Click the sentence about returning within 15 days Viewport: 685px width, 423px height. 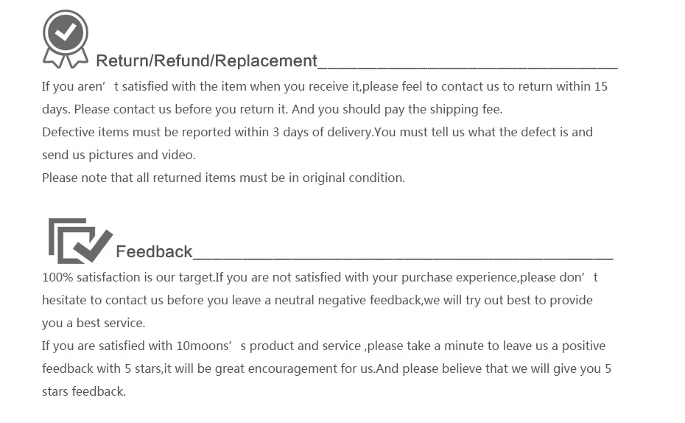point(325,86)
